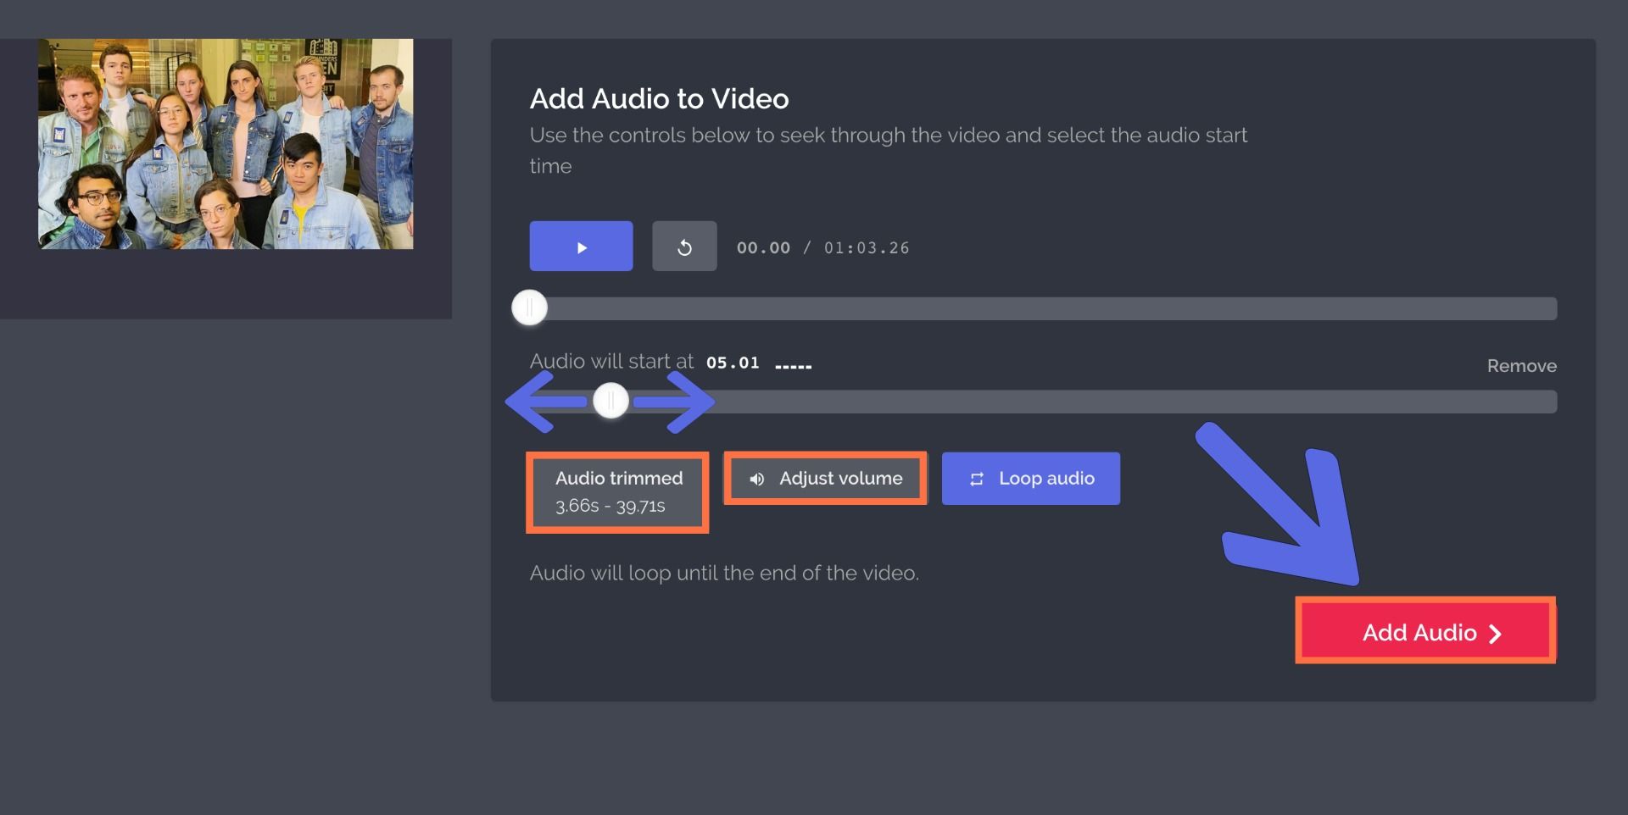Click the left blue arrow beside audio handle
Screen dimensions: 1628x815
(543, 402)
